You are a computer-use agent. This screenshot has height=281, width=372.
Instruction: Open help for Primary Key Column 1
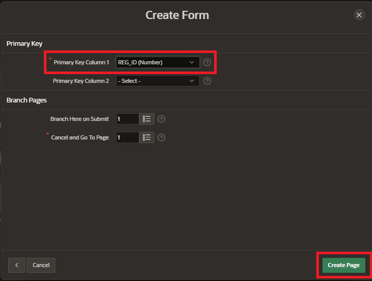tap(207, 62)
